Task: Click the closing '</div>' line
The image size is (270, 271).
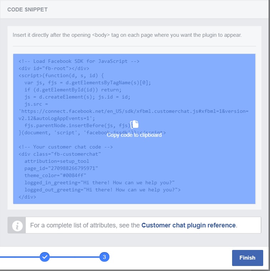Action: click(27, 197)
